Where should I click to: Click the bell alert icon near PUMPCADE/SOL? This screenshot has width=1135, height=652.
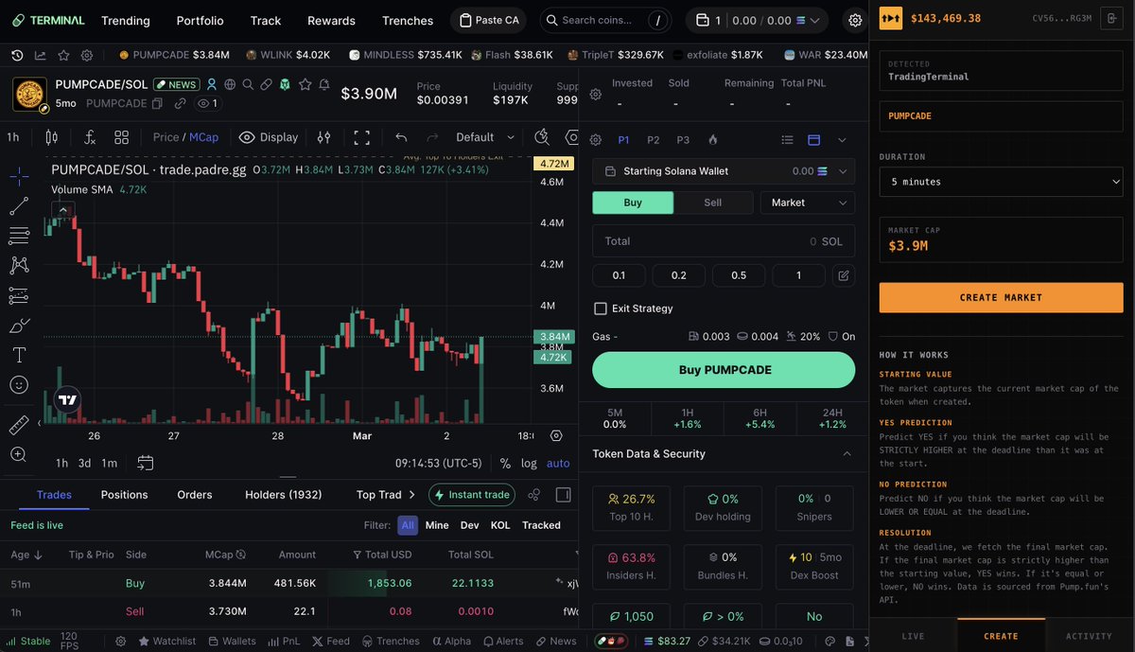pyautogui.click(x=324, y=84)
